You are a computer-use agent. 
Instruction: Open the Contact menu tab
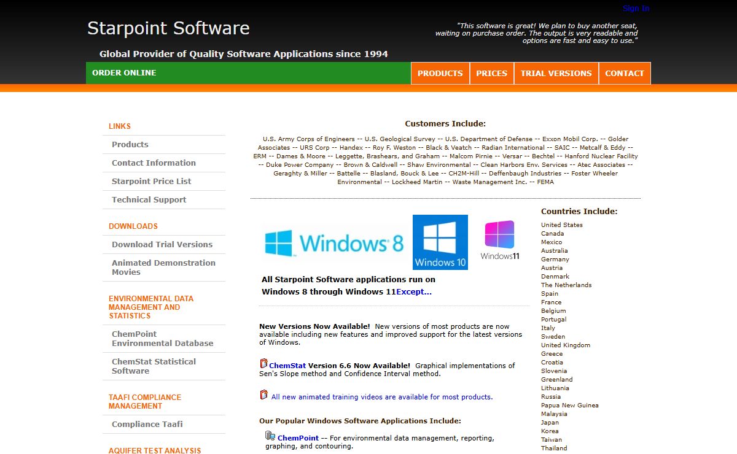click(x=624, y=73)
